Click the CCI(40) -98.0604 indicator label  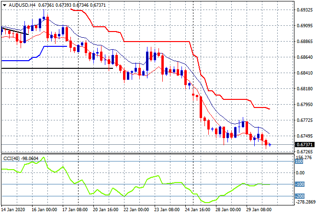tap(21, 159)
